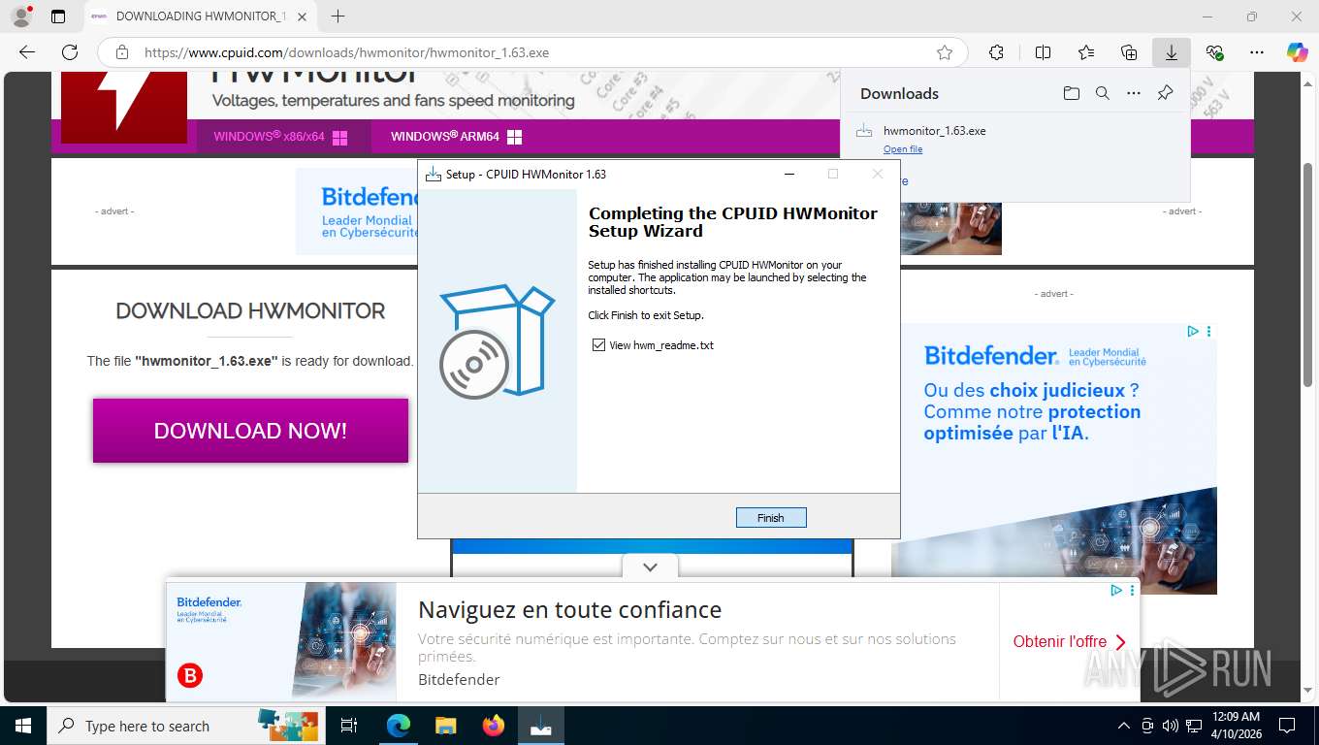Go back with browser back arrow
This screenshot has height=745, width=1319.
27,52
